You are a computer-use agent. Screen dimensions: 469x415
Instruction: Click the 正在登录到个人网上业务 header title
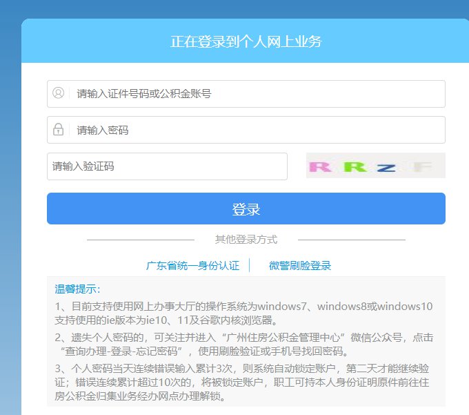246,41
